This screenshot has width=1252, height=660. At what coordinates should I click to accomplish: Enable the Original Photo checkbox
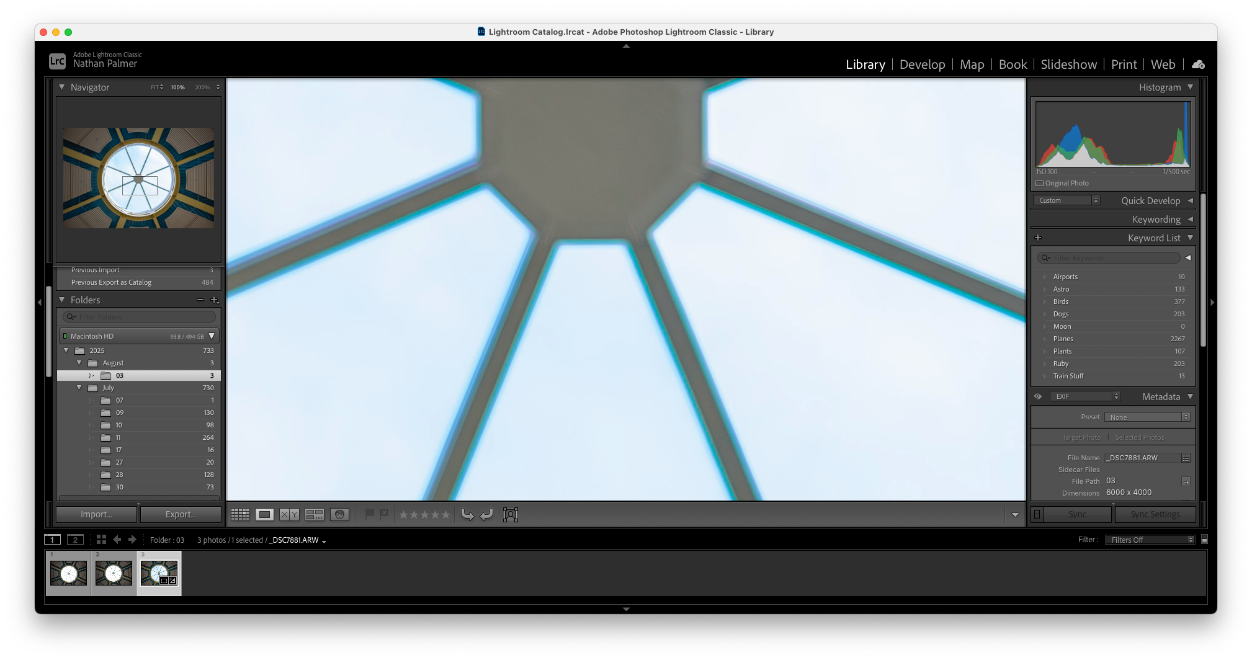tap(1039, 184)
